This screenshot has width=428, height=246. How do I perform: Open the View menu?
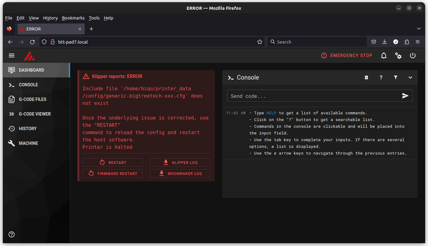(x=34, y=18)
